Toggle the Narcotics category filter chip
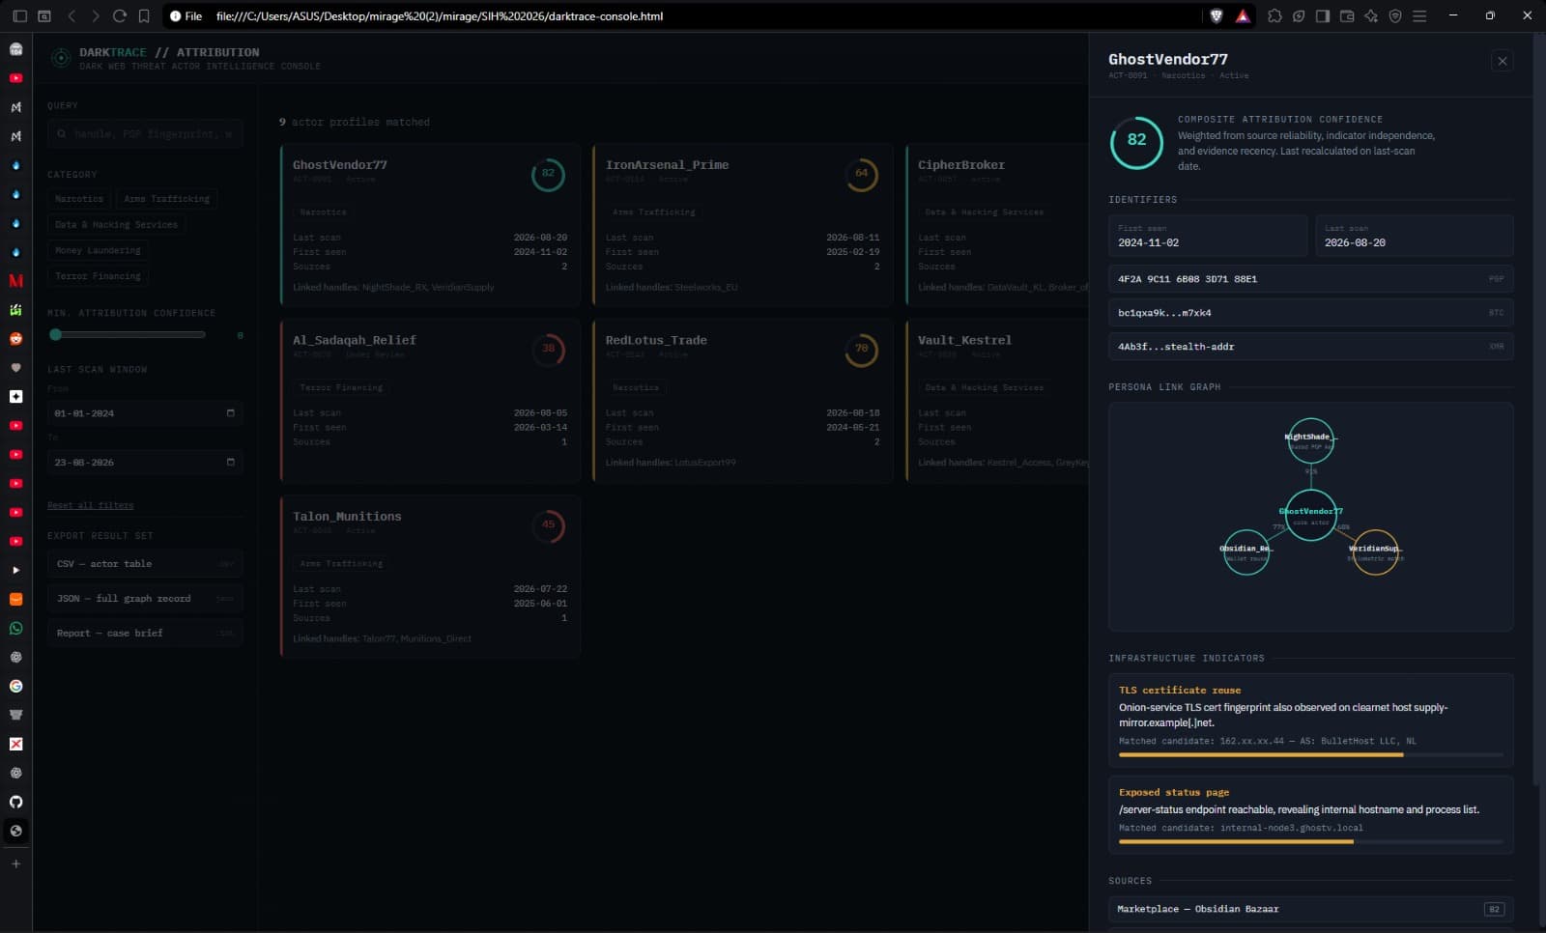The width and height of the screenshot is (1546, 933). coord(79,198)
